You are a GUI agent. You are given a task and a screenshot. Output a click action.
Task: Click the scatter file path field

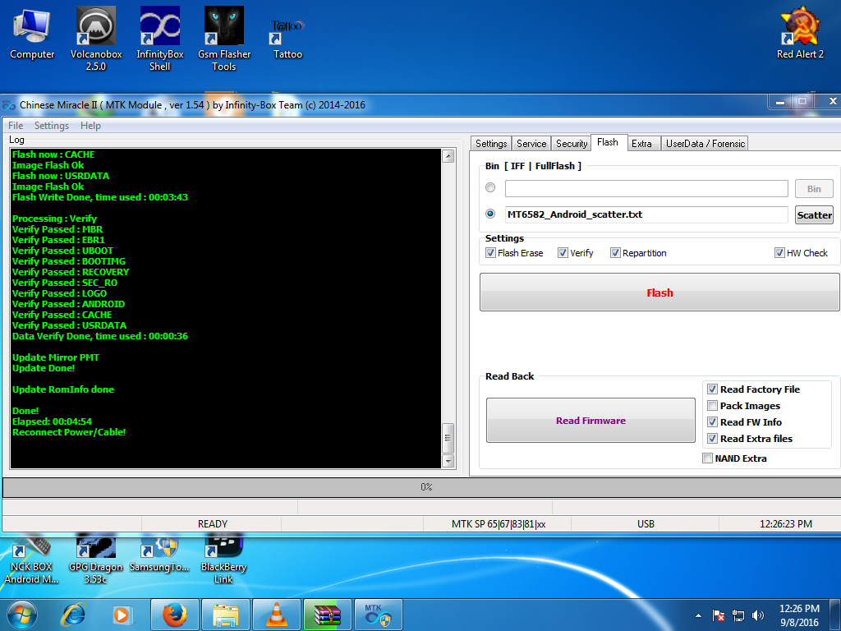pyautogui.click(x=646, y=214)
